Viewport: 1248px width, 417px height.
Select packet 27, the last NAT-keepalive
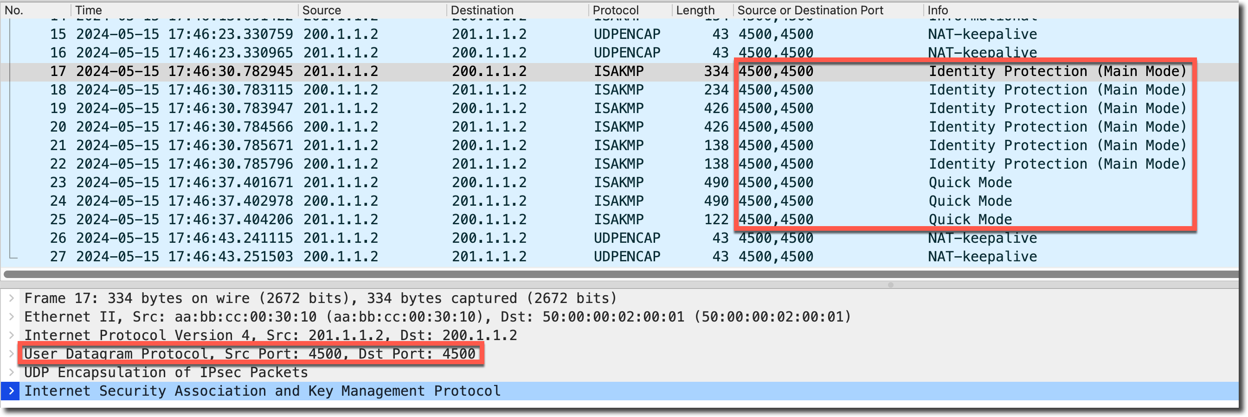(484, 256)
